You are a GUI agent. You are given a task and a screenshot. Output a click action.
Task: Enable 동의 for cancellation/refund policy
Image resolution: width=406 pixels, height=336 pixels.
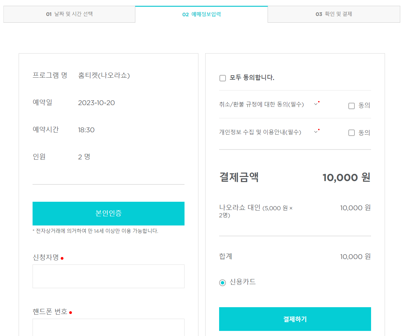(x=351, y=106)
